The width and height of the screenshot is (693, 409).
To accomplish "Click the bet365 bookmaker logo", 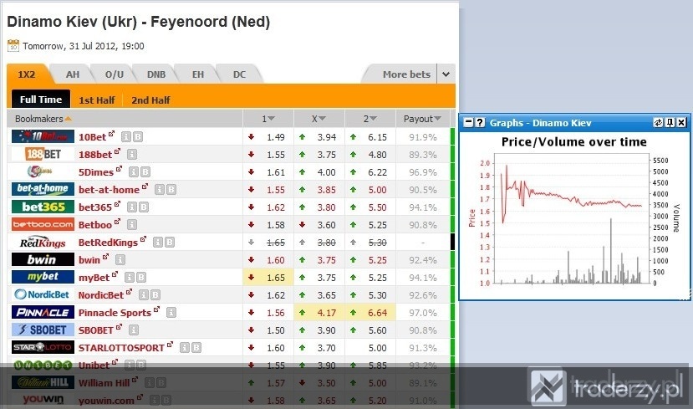I will click(43, 207).
